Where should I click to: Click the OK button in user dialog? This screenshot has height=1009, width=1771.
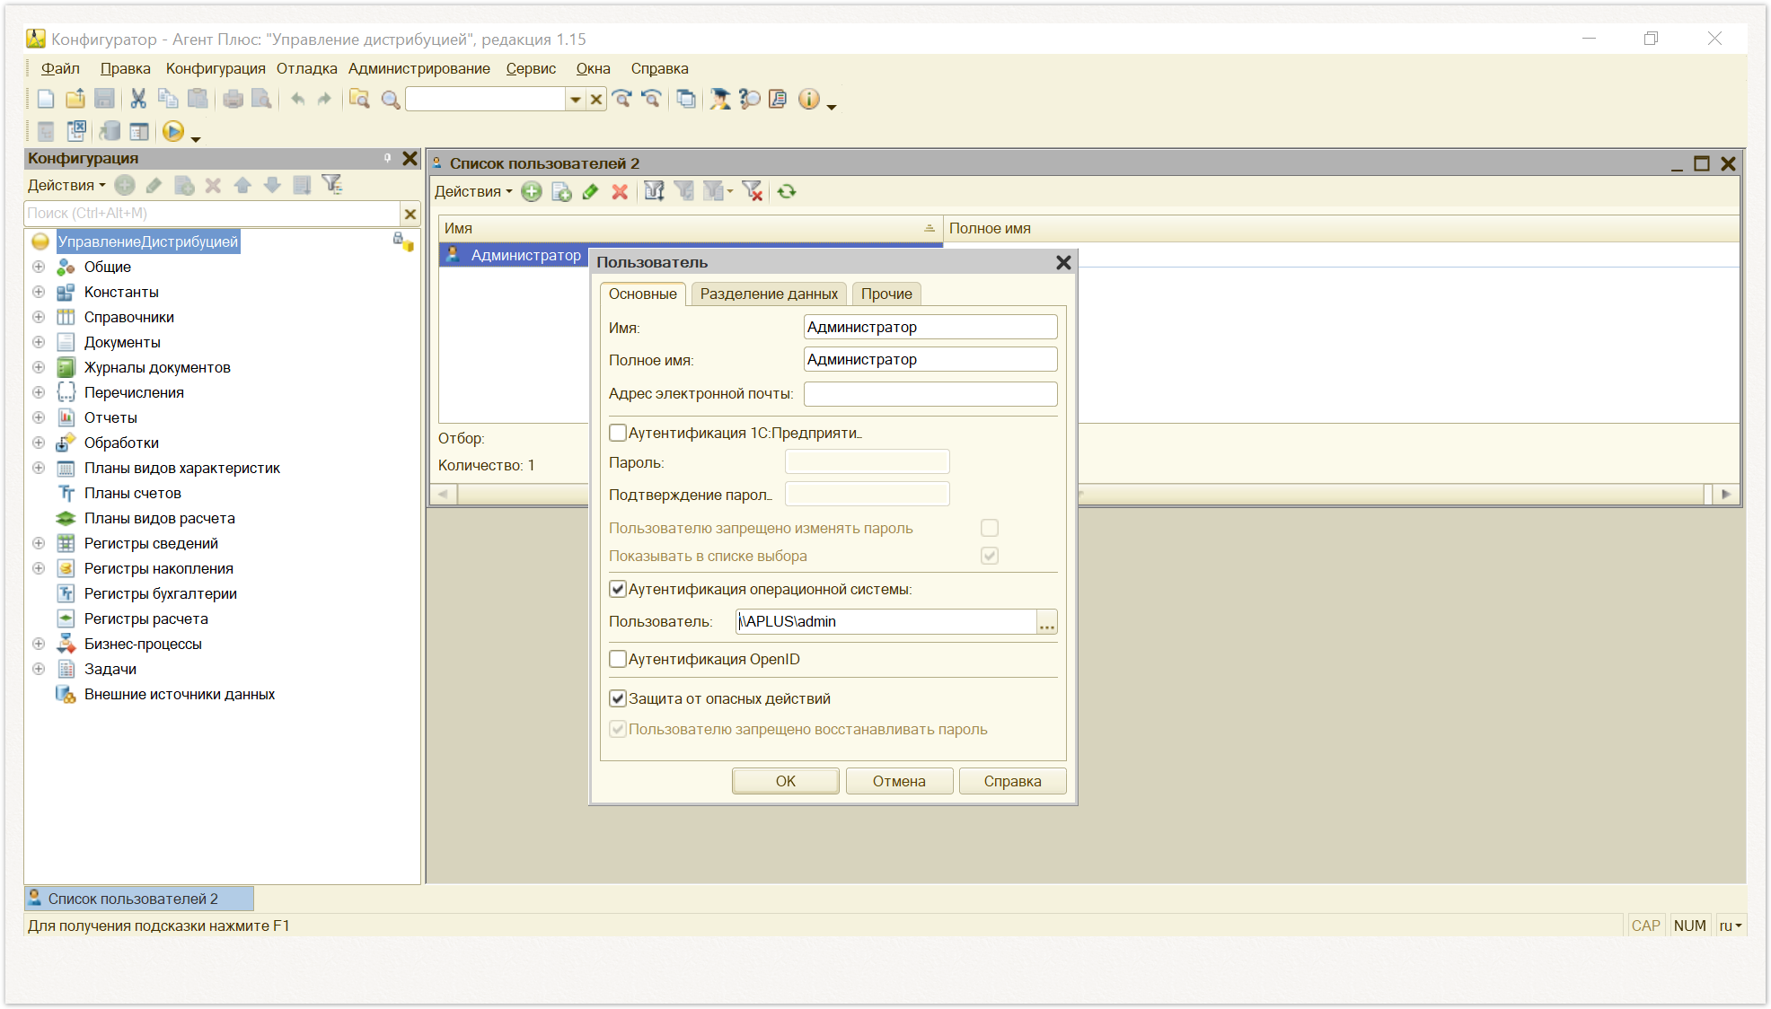click(x=786, y=781)
